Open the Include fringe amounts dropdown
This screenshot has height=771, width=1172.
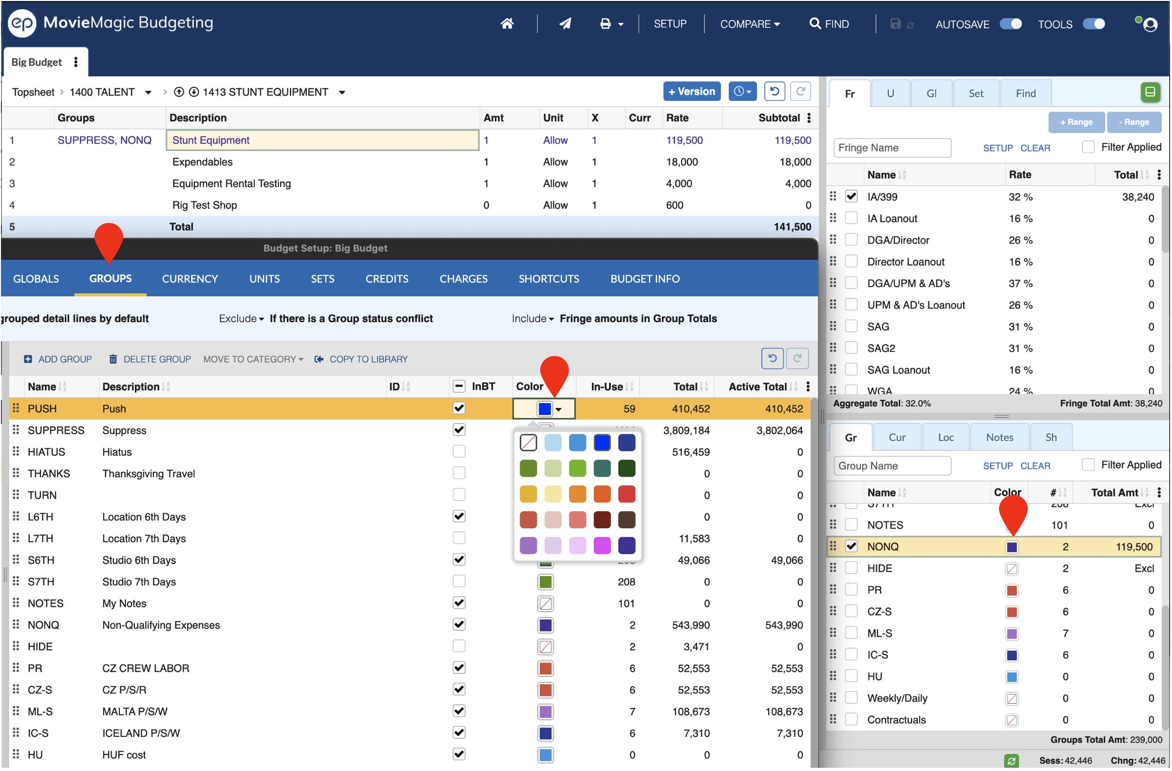(x=532, y=318)
